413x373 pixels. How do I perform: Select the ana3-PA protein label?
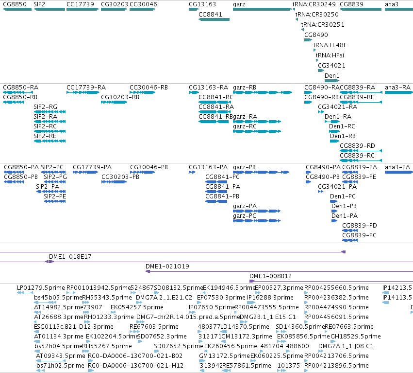tap(397, 167)
